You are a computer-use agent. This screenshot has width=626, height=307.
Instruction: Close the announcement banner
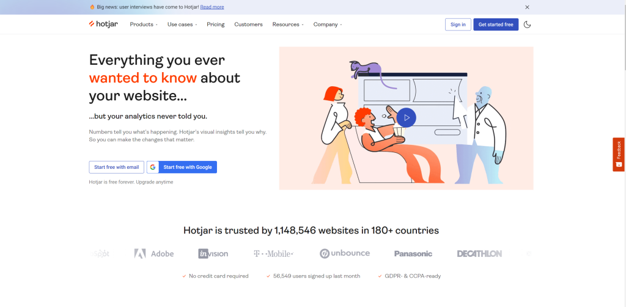[x=527, y=7]
